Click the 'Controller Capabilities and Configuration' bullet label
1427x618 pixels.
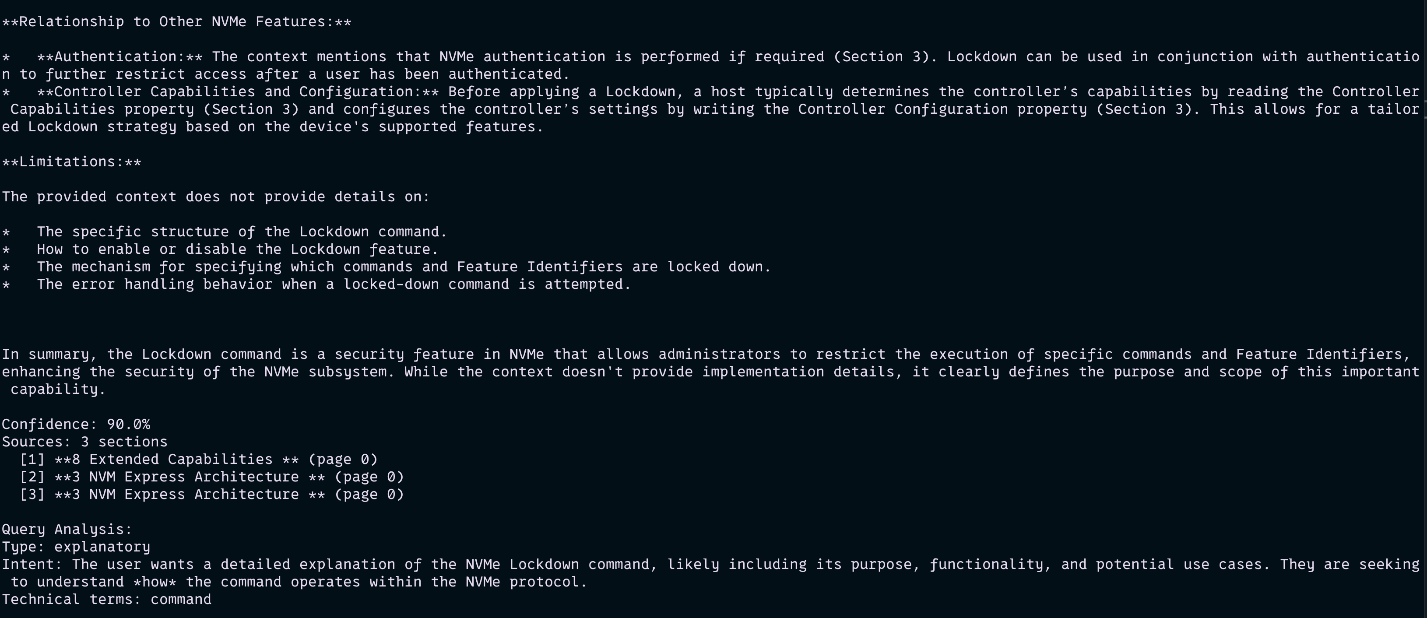click(x=238, y=91)
